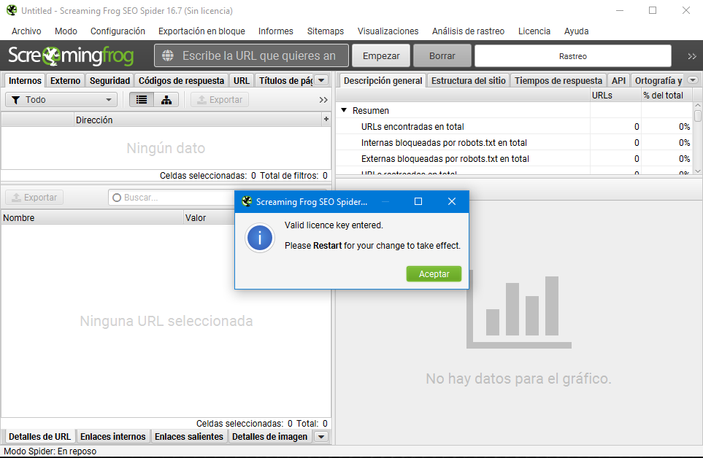
Task: Click the lower Exportar button
Action: pos(34,198)
